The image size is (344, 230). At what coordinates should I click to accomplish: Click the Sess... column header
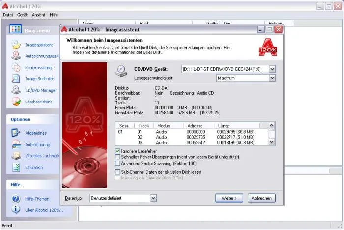(x=125, y=126)
